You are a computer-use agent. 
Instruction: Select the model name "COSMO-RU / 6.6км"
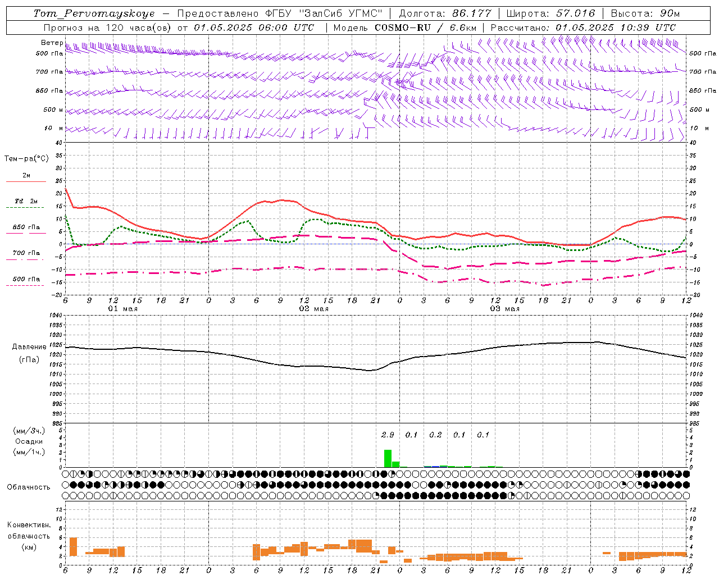425,28
